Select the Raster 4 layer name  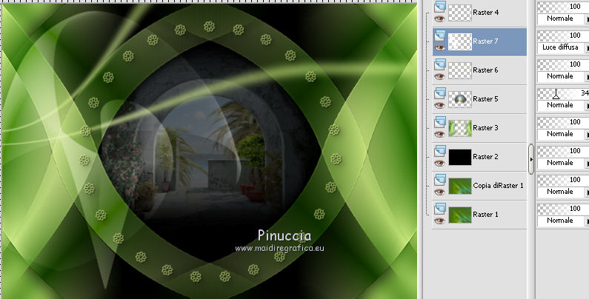[486, 13]
